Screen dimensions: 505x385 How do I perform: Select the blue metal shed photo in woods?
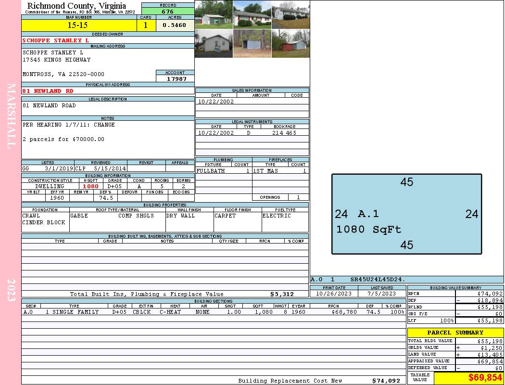(252, 43)
